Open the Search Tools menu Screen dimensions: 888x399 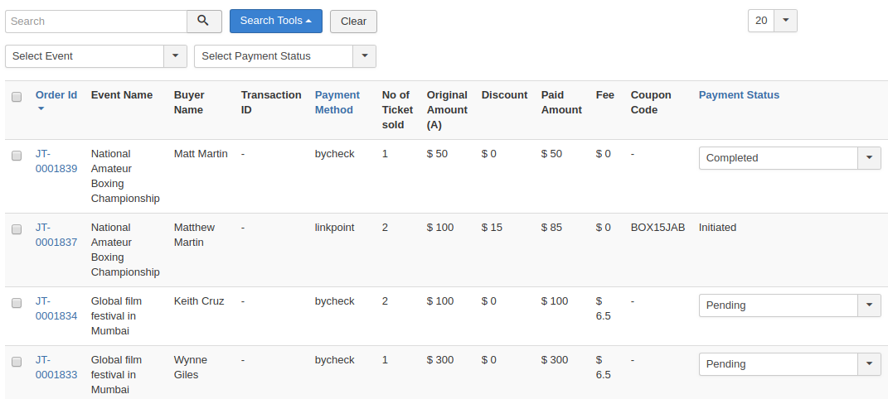(275, 22)
